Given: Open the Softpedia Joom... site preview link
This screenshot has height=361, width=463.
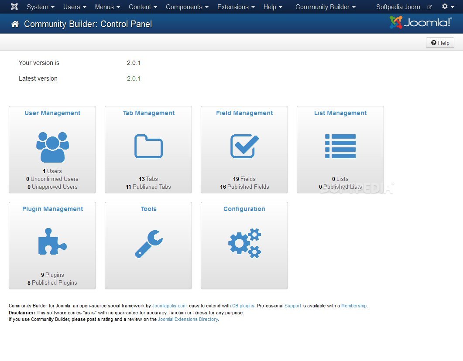Looking at the screenshot, I should tap(404, 7).
